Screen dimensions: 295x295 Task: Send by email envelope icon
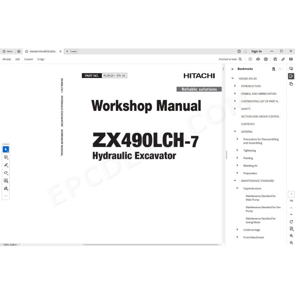point(291,59)
